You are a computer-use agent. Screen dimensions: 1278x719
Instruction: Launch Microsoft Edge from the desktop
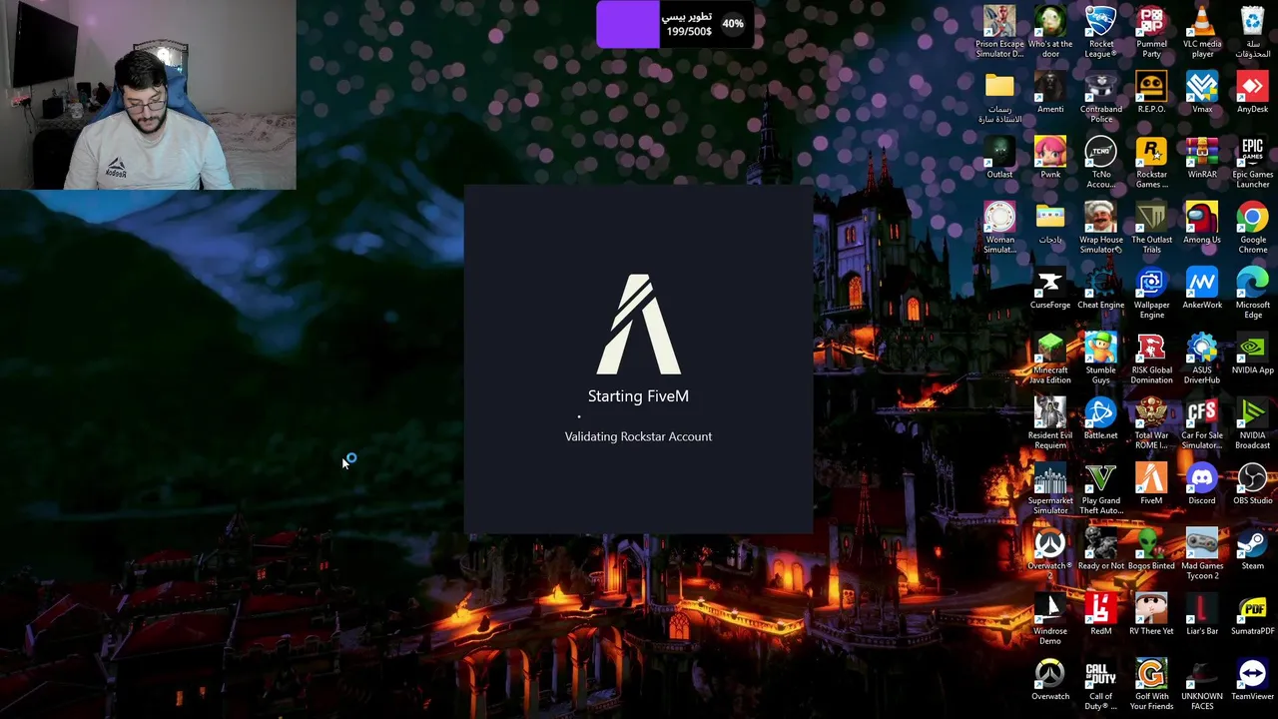point(1252,293)
